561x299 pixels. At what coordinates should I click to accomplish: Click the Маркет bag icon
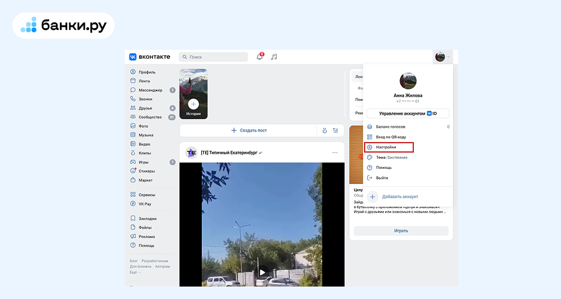(133, 180)
